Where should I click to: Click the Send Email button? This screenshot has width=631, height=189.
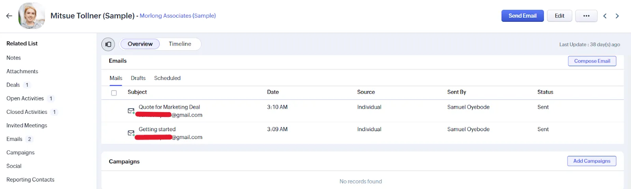523,16
